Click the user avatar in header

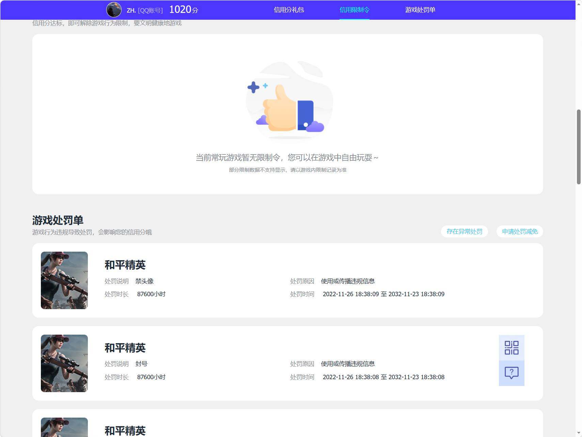[114, 10]
